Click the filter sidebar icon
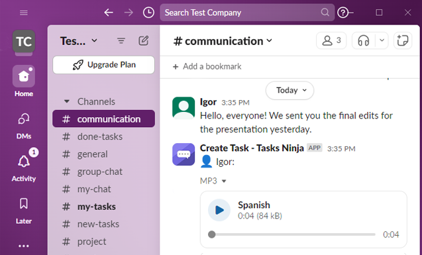Screen dimensions: 422x255 pyautogui.click(x=121, y=40)
